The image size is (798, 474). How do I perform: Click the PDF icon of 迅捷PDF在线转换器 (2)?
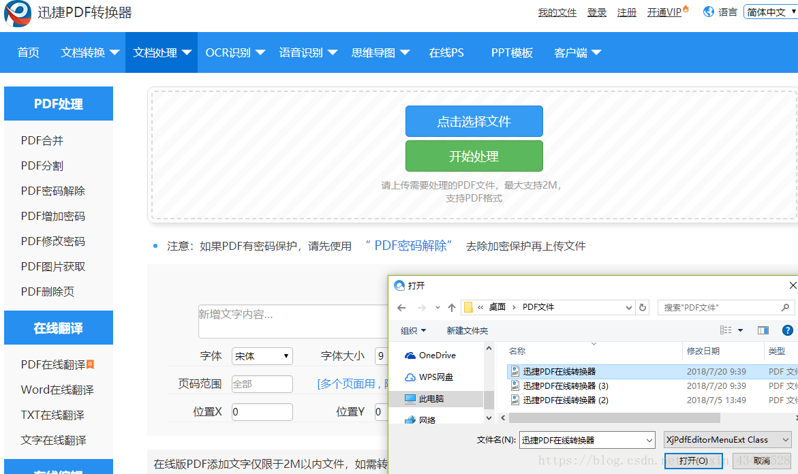tap(515, 400)
